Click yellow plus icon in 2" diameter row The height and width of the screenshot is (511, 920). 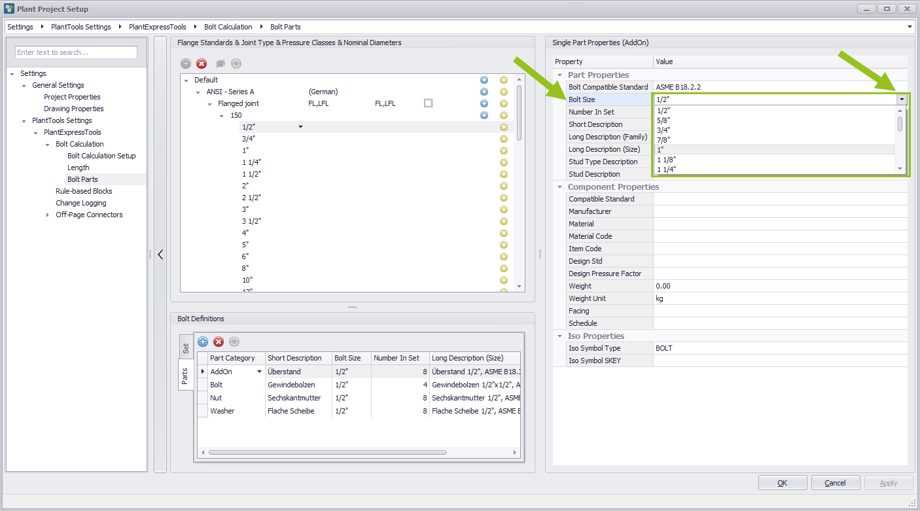tap(504, 186)
